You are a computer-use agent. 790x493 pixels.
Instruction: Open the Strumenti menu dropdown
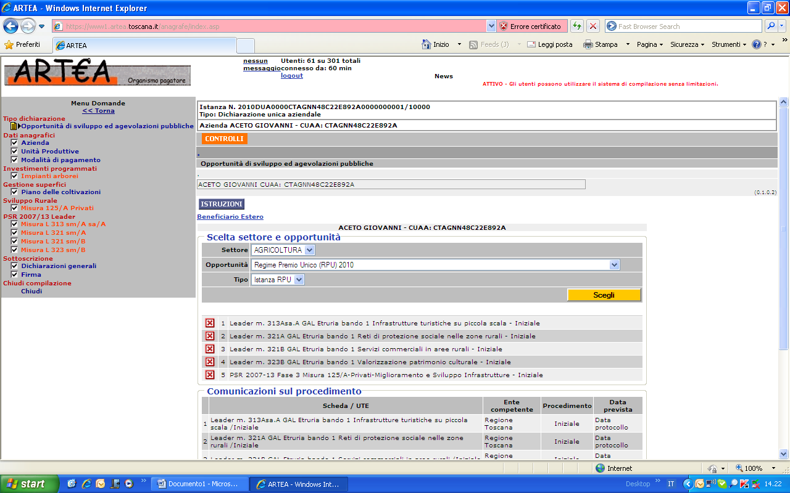(x=729, y=44)
